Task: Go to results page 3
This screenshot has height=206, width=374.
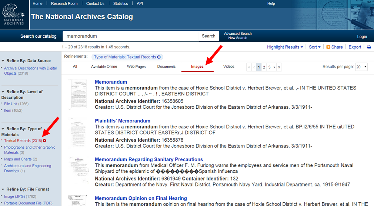Action: (x=269, y=67)
